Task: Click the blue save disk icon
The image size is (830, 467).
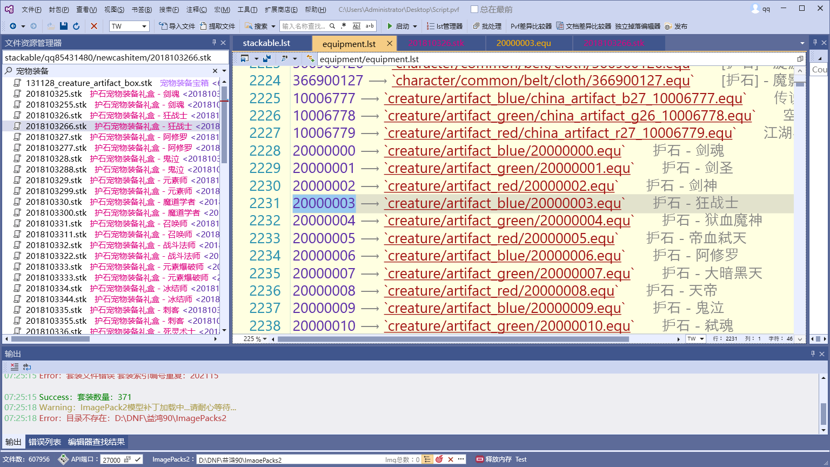Action: click(64, 26)
